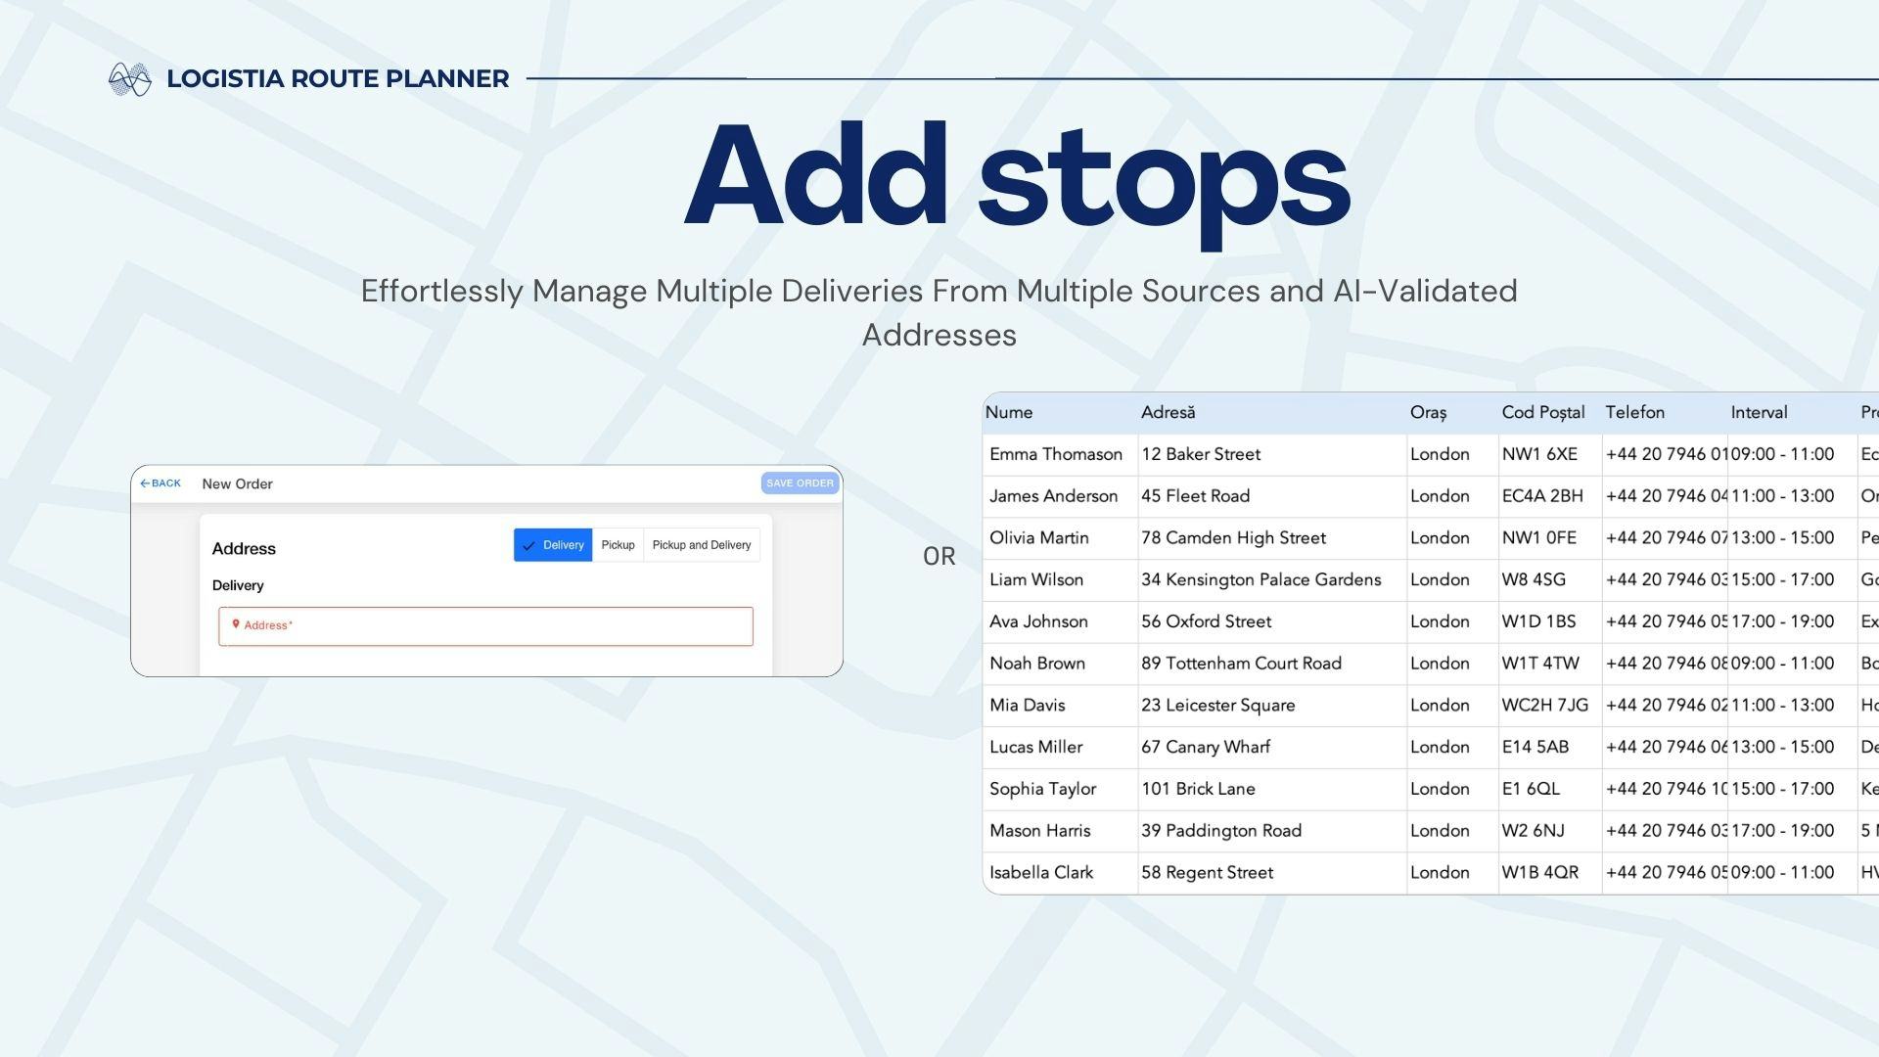Click the Nume column header
The image size is (1879, 1057).
click(1060, 413)
